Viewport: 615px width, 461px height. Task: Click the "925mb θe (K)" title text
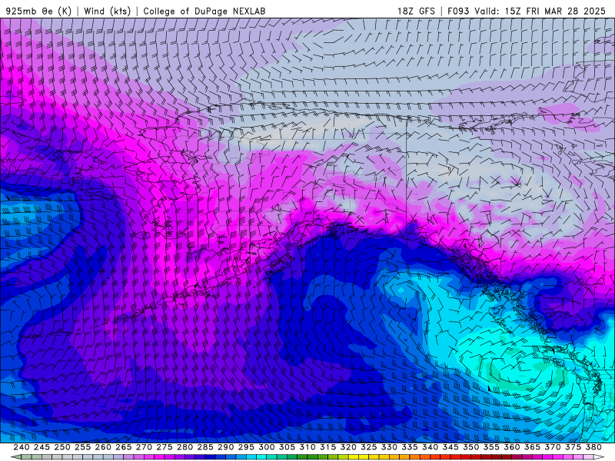pos(38,11)
